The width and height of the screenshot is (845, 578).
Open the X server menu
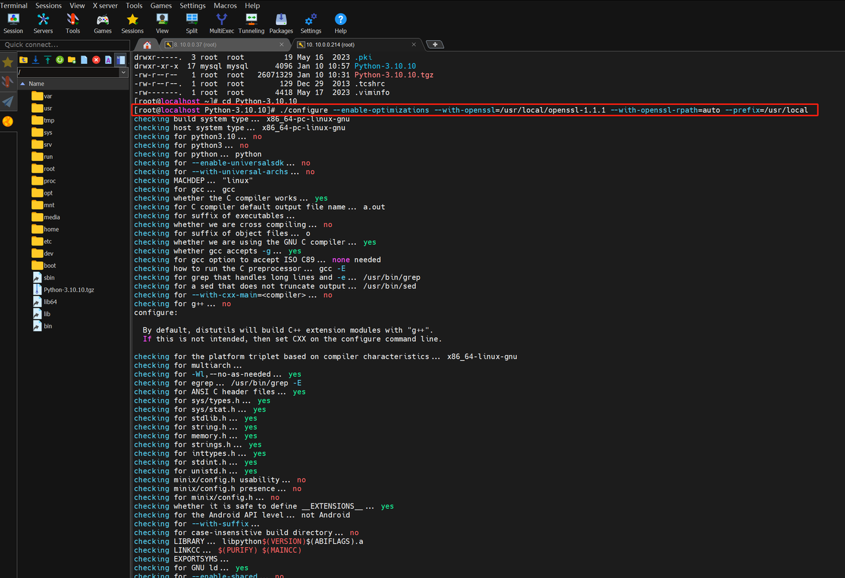click(x=105, y=5)
